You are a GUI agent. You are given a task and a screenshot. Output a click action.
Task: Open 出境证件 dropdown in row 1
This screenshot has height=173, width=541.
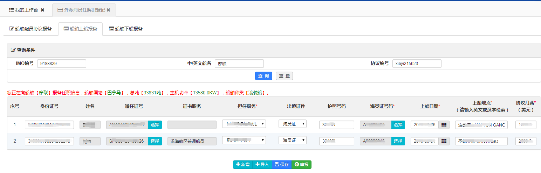293,124
